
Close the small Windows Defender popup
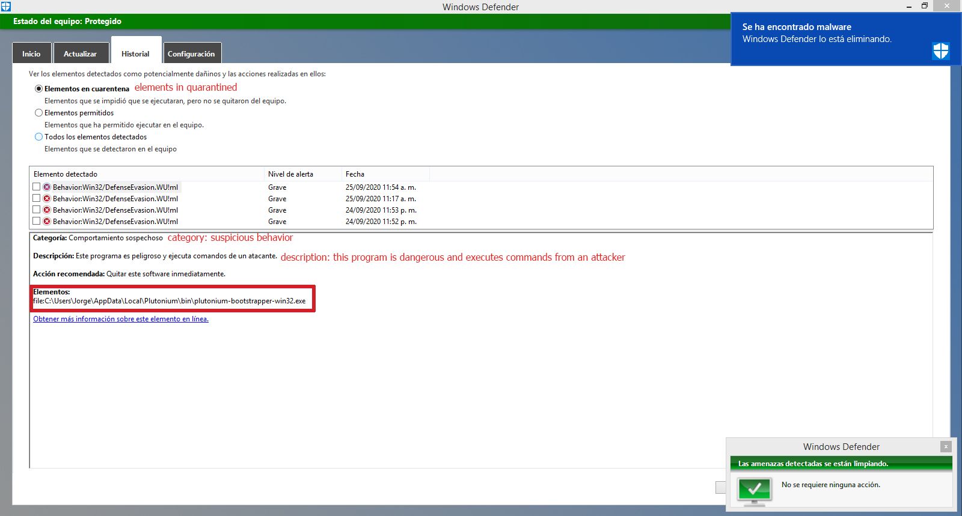click(x=946, y=446)
